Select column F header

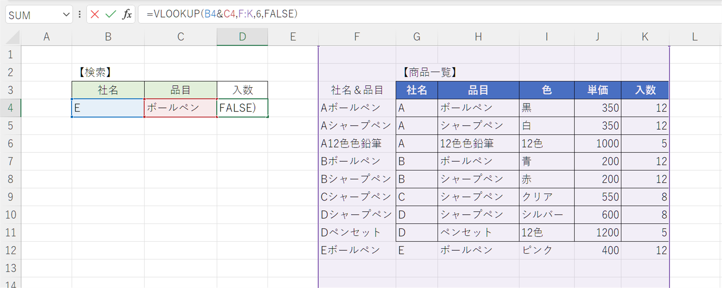pyautogui.click(x=357, y=37)
